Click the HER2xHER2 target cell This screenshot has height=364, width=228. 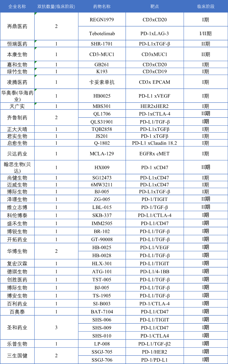tap(155, 106)
